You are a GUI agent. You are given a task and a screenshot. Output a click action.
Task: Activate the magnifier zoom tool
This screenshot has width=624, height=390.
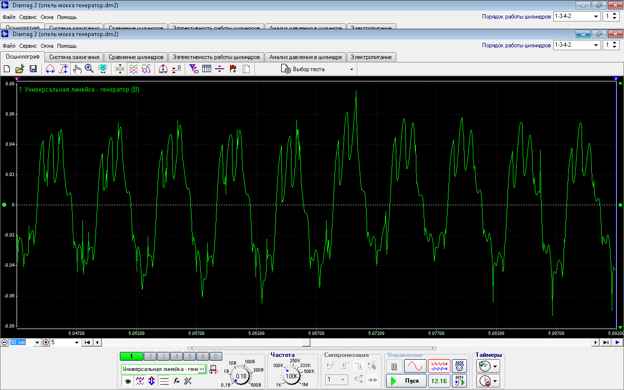[89, 69]
